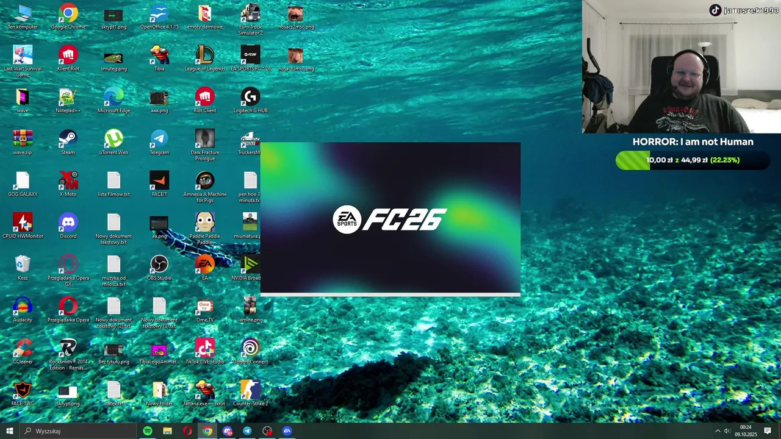
Task: Open the Microsoft Edge desktop shortcut
Action: point(113,101)
